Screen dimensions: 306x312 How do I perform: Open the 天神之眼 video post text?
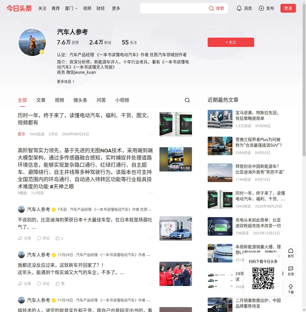85,168
